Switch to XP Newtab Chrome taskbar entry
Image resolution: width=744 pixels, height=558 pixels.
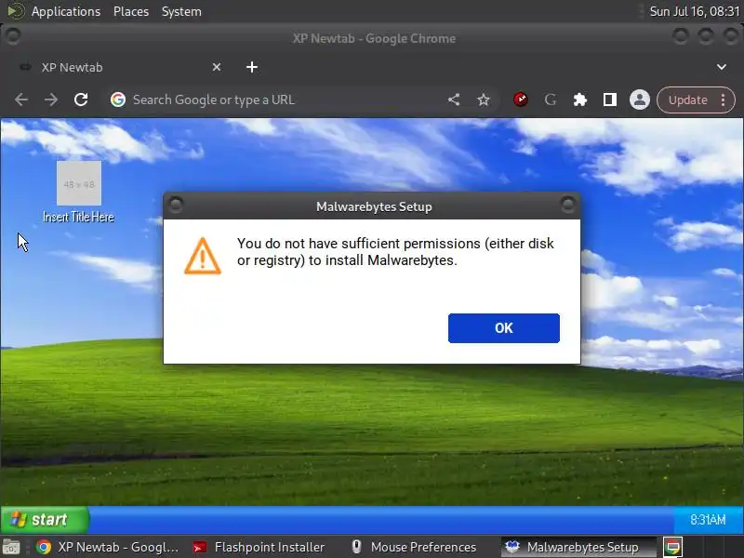click(x=108, y=547)
